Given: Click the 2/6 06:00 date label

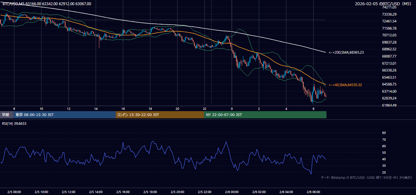Looking at the screenshot, I should (313, 192).
